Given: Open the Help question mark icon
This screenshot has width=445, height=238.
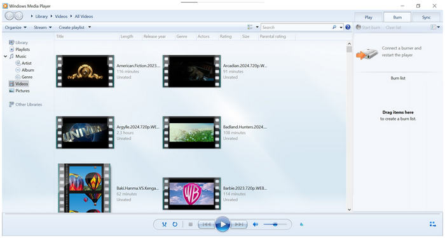Looking at the screenshot, I should click(348, 27).
